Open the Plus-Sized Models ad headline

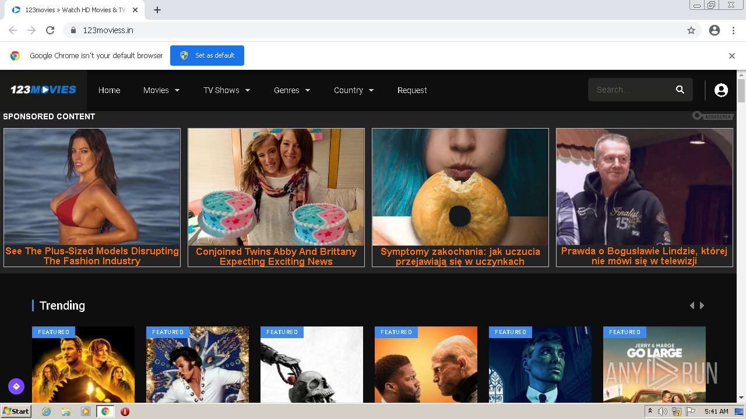coord(92,256)
